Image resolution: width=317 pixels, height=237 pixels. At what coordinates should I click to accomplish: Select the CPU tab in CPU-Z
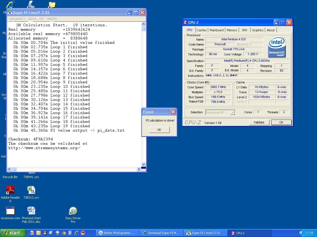point(189,30)
